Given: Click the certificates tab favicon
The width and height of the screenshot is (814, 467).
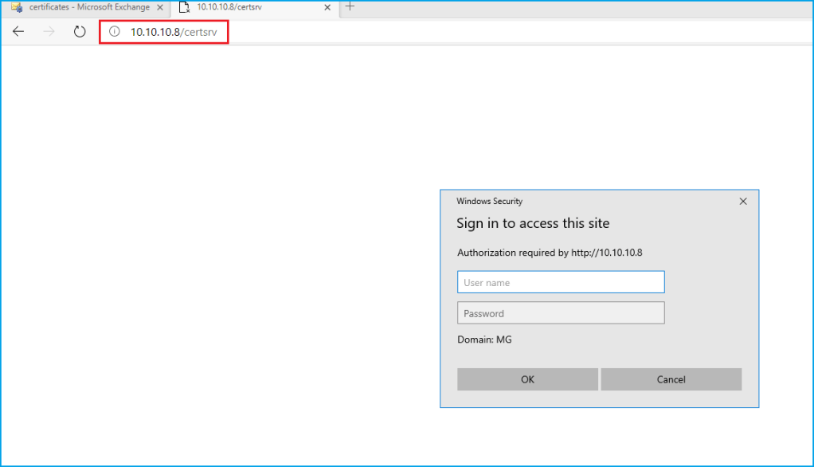Looking at the screenshot, I should [16, 7].
